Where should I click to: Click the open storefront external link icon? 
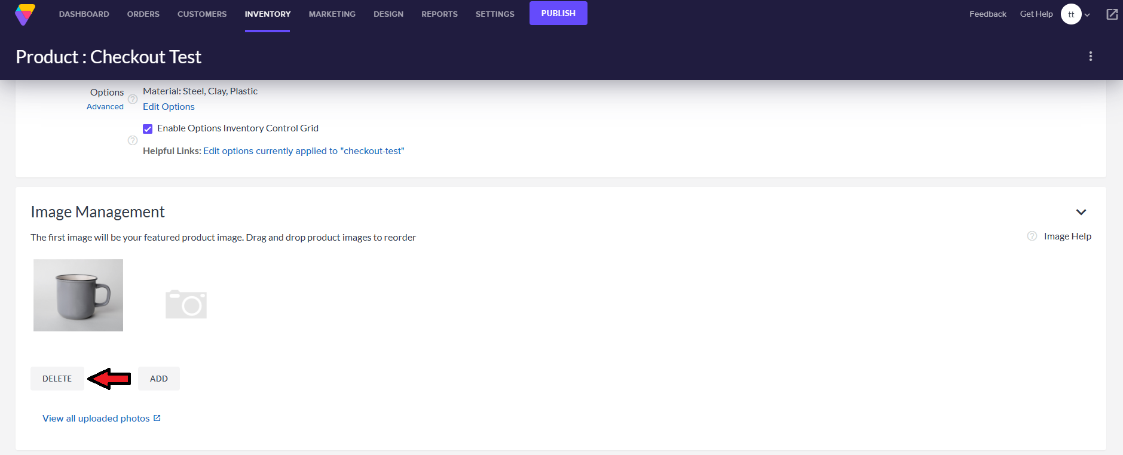click(1112, 14)
